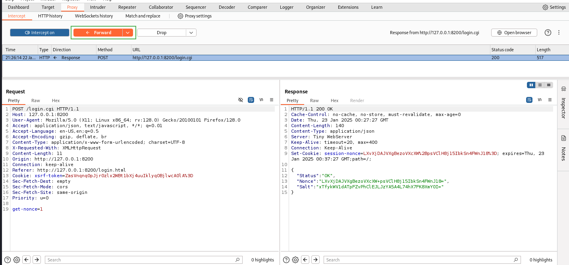Show Response in Raw view

[x=314, y=101]
